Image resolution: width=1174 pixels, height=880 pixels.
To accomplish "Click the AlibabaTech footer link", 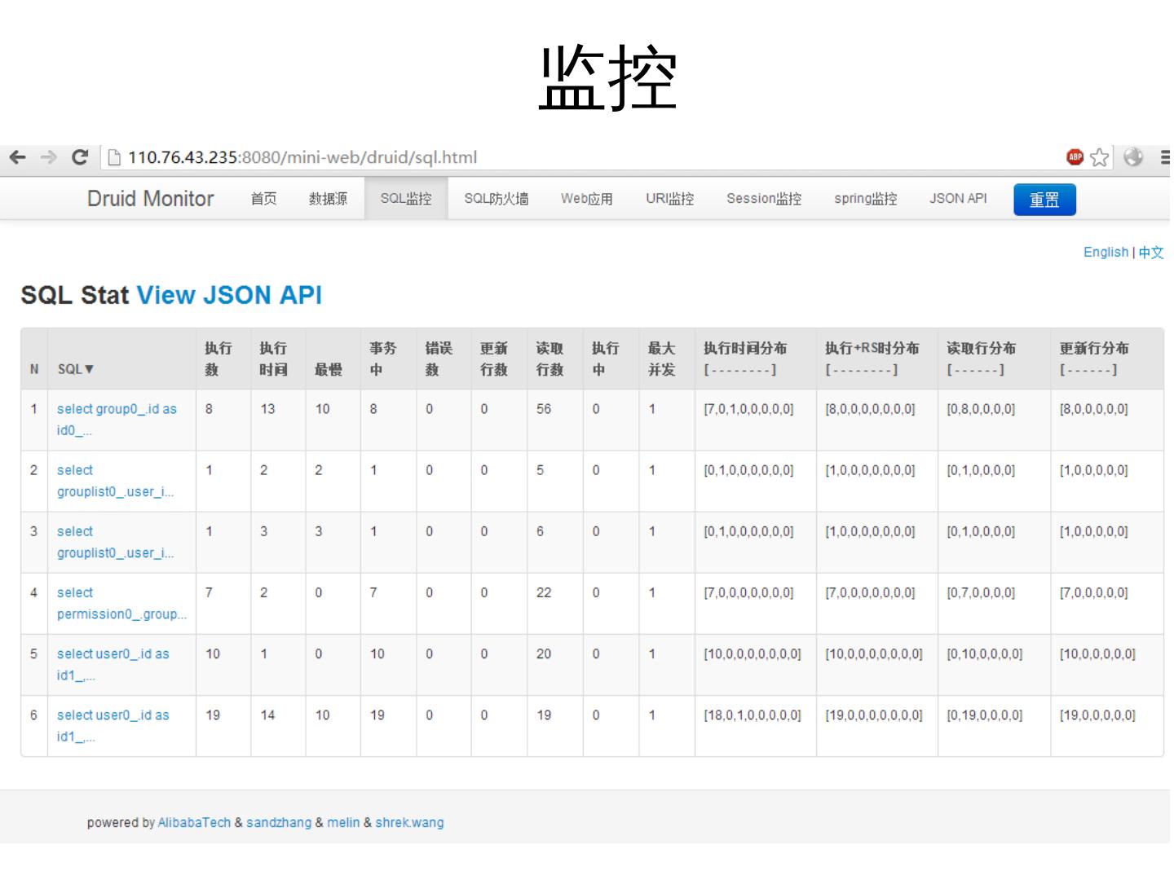I will click(194, 823).
